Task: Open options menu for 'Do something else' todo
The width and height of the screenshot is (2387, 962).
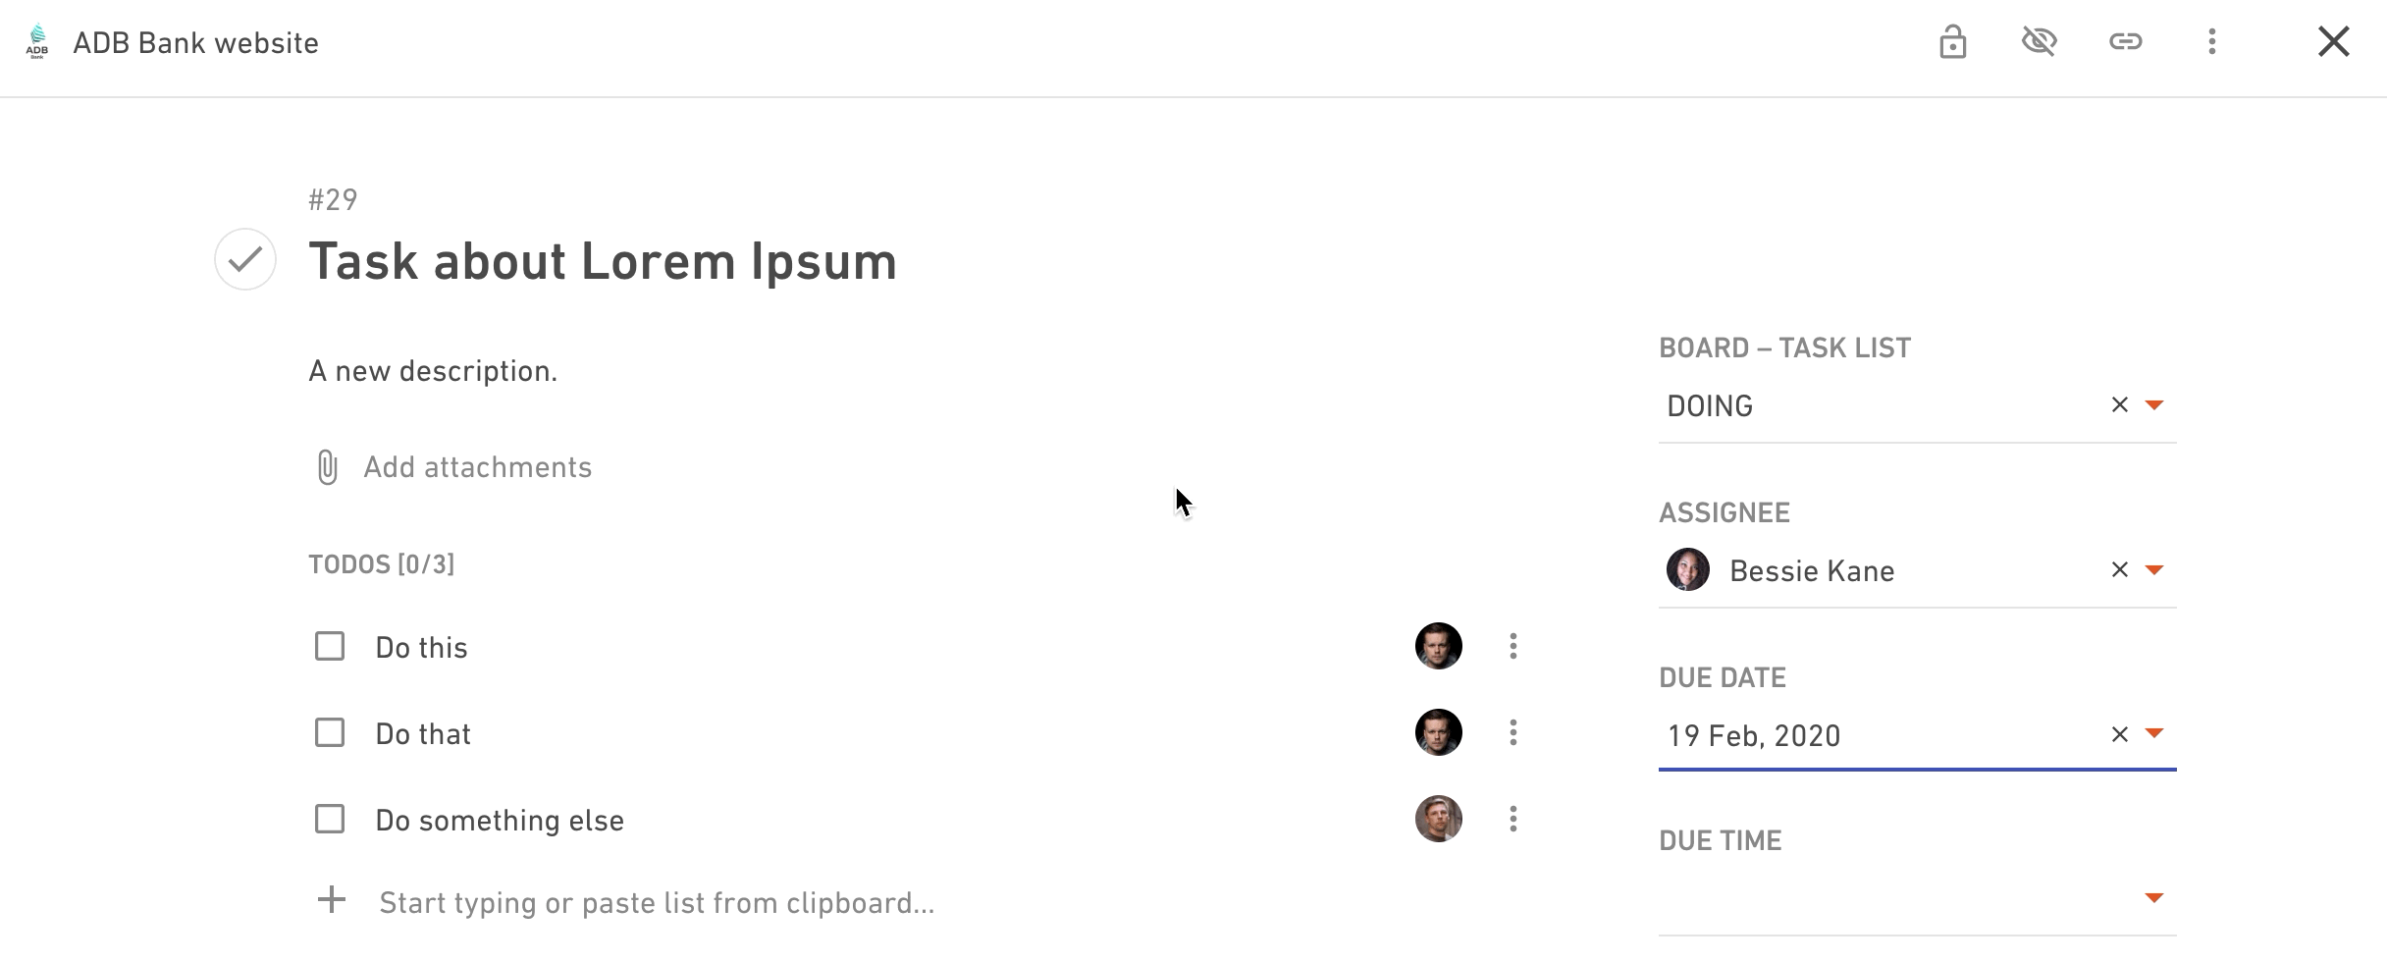Action: (x=1512, y=819)
